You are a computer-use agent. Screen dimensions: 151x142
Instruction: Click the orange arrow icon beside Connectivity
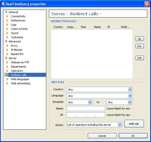coord(7,16)
